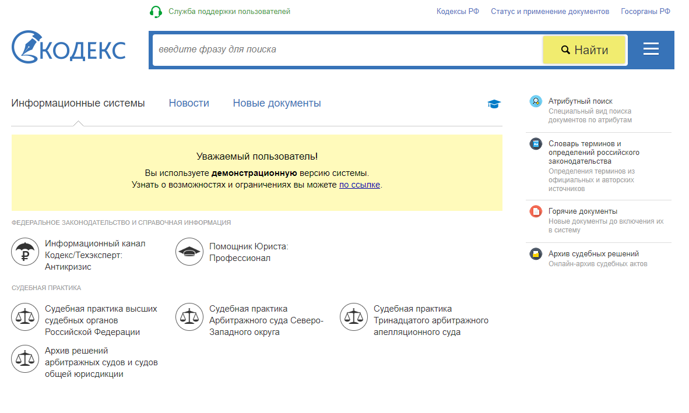
Task: Switch to the Новые документы tab
Action: [x=277, y=103]
